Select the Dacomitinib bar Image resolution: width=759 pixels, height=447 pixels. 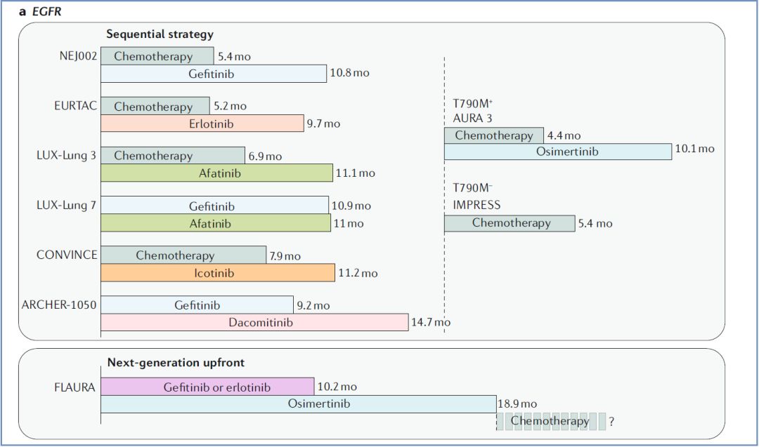pos(254,322)
